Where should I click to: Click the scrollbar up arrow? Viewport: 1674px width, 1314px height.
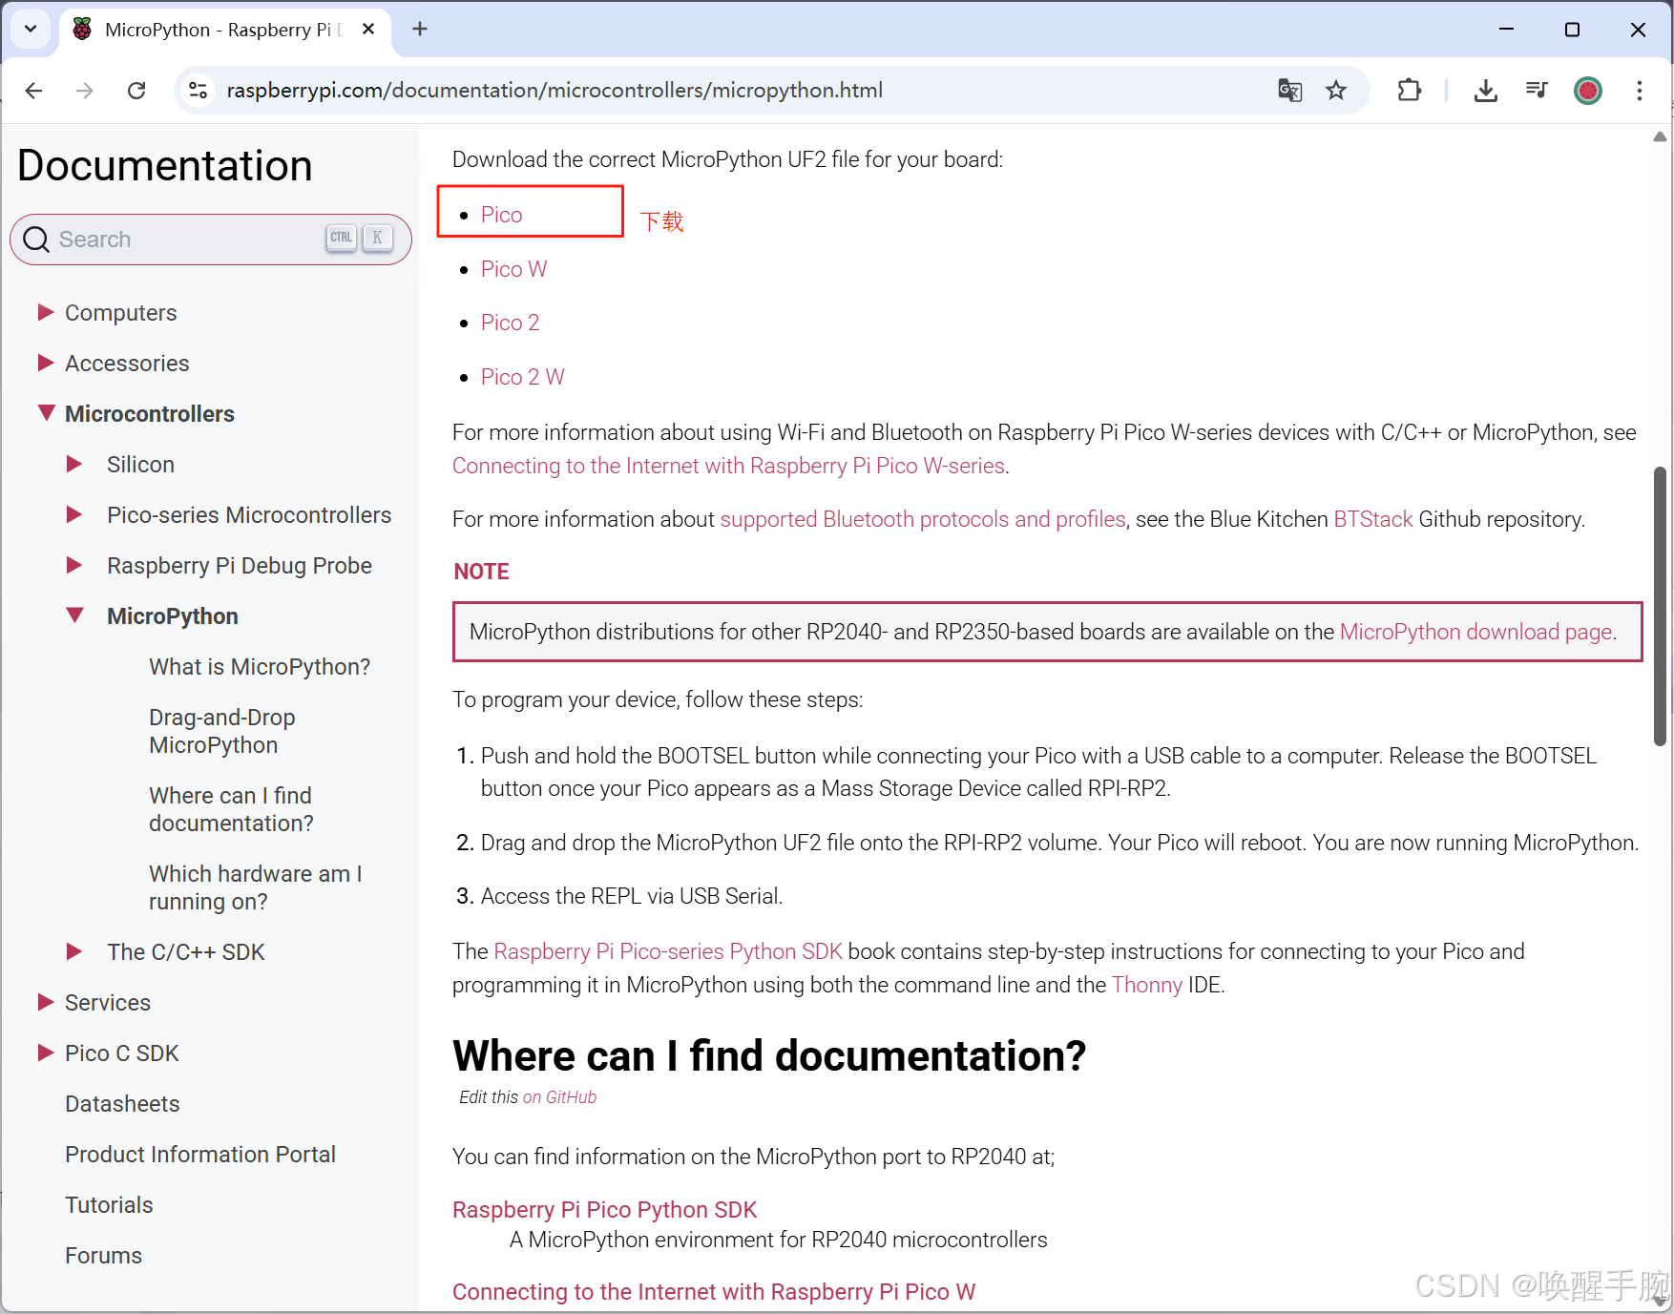pyautogui.click(x=1660, y=136)
